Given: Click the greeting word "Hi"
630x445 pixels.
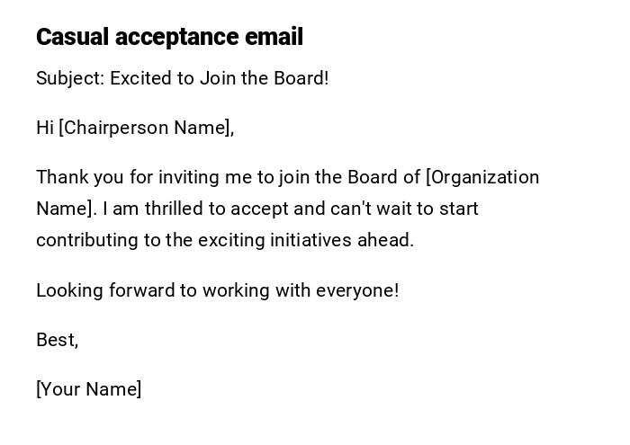Looking at the screenshot, I should pos(45,128).
